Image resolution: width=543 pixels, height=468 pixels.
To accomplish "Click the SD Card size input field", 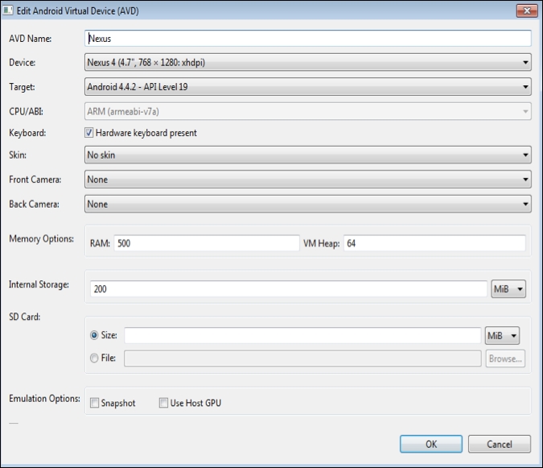I will pos(302,335).
